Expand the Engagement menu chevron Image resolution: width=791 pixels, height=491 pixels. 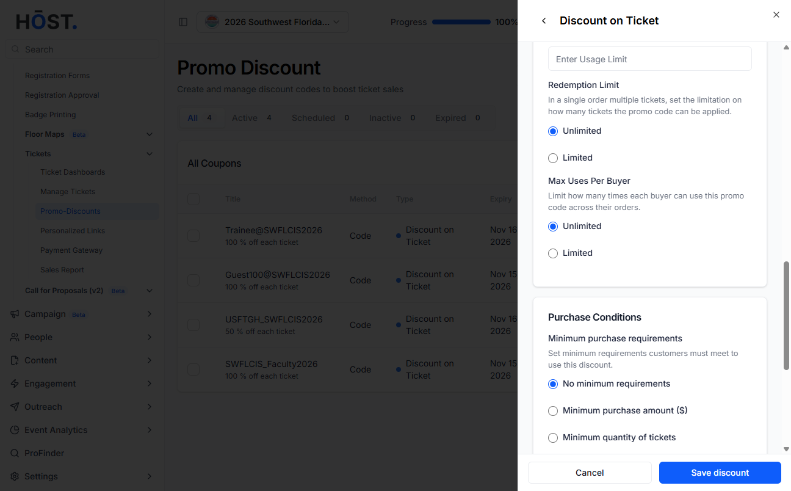point(150,384)
